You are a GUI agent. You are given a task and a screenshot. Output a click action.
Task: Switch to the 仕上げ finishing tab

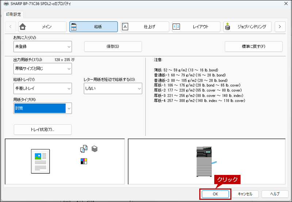145,27
